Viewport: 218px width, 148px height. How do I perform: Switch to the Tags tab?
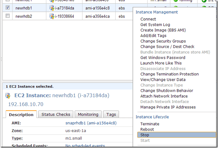[111, 114]
